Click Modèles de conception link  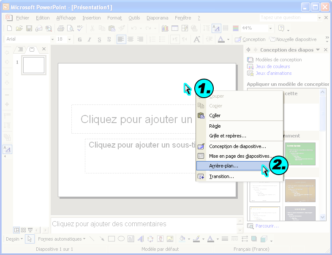[x=278, y=60]
